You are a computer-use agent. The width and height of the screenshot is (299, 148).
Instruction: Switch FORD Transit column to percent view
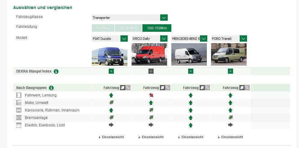[247, 88]
